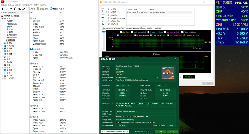Go back using toolbar left arrow
The image size is (249, 134).
pyautogui.click(x=3, y=9)
